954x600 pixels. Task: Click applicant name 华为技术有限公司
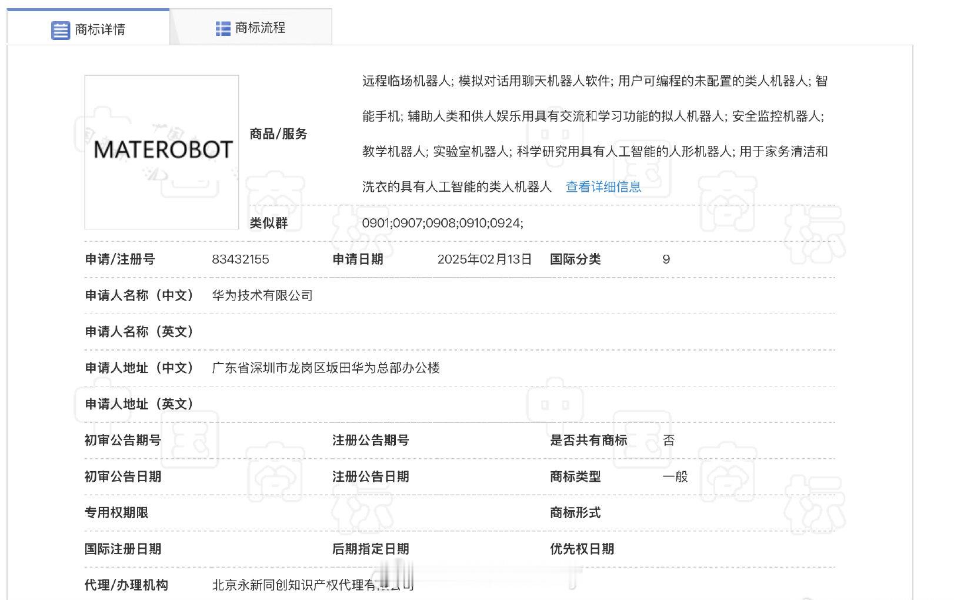point(262,295)
